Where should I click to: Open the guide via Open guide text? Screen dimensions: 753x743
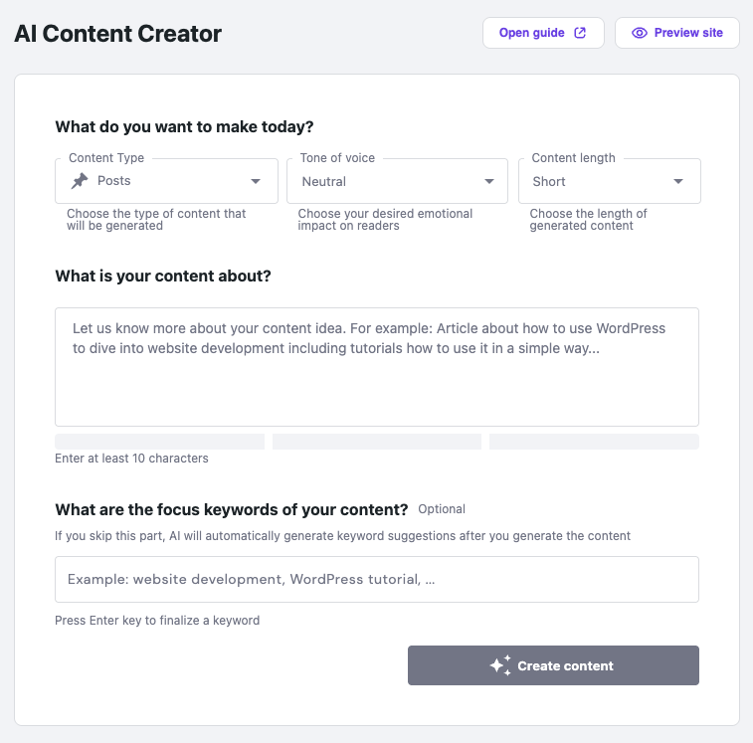pos(531,33)
